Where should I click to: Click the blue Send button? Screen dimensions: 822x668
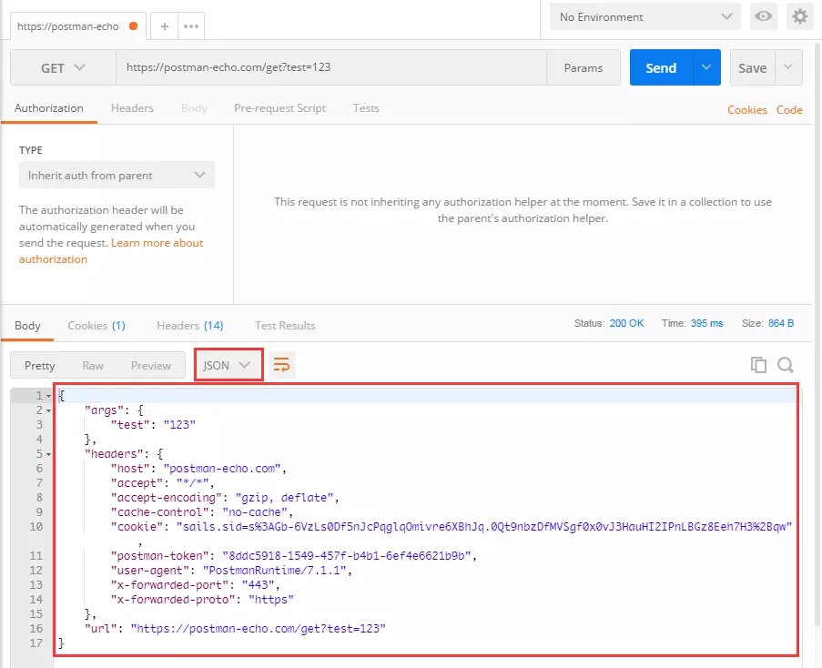coord(661,67)
